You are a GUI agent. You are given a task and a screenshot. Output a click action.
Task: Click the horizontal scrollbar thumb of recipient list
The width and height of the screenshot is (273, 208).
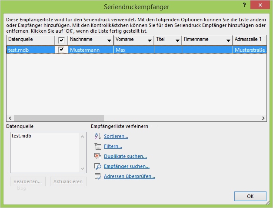(x=59, y=118)
